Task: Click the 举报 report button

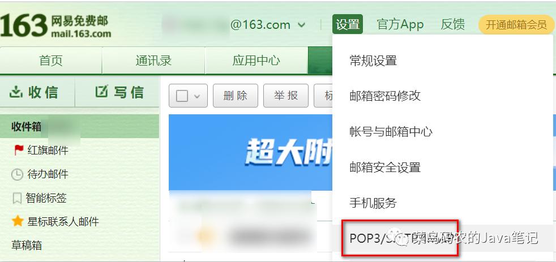Action: click(x=286, y=96)
